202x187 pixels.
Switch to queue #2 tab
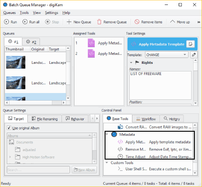tap(31, 42)
